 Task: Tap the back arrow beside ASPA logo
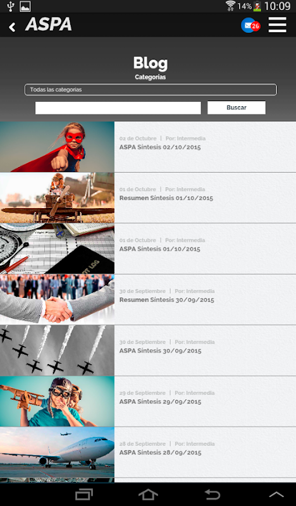12,27
